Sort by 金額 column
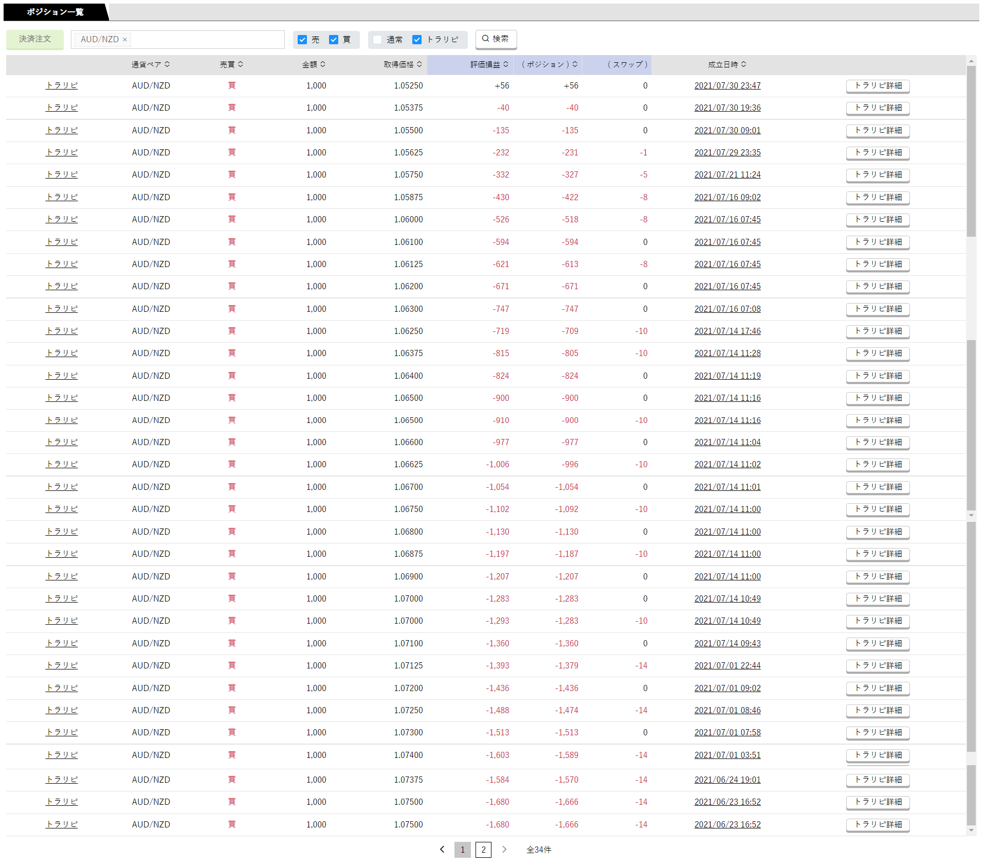The width and height of the screenshot is (986, 865). [x=314, y=64]
